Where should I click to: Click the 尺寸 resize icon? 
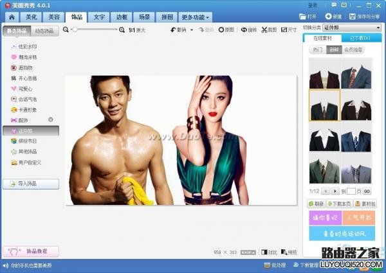click(x=284, y=30)
